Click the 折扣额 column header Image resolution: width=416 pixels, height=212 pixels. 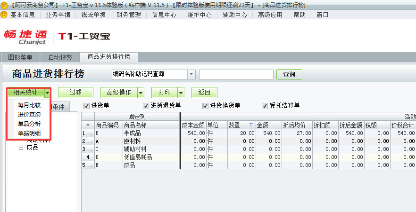(325, 126)
